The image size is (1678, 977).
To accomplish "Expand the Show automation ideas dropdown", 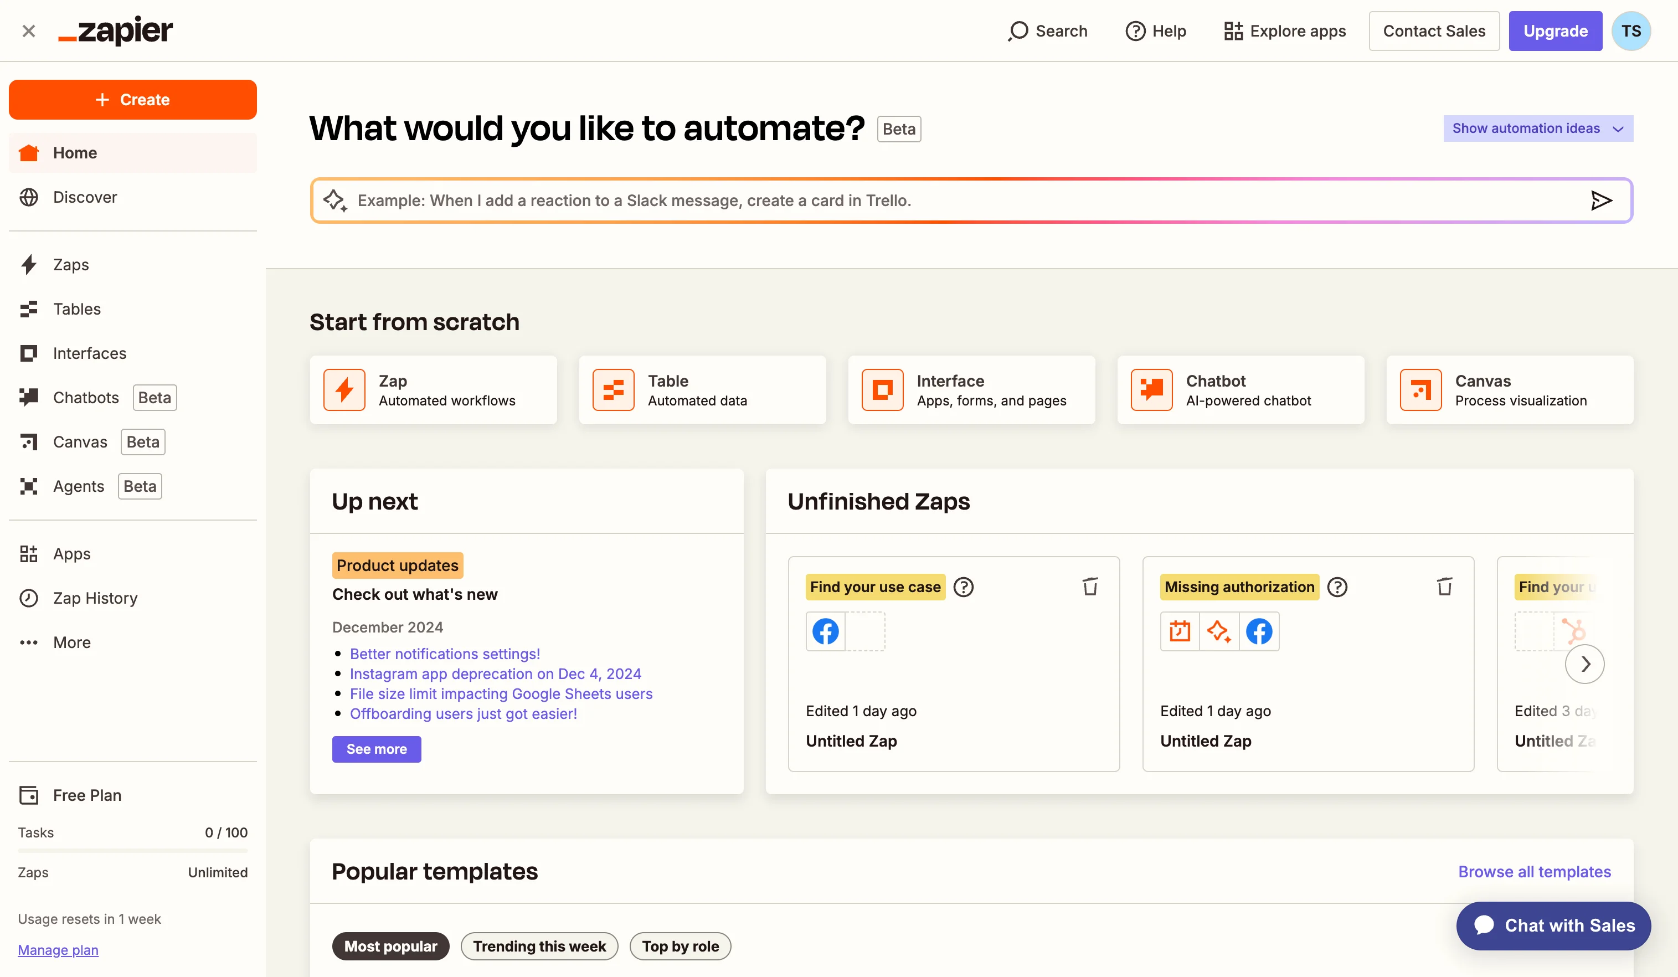I will pyautogui.click(x=1537, y=128).
